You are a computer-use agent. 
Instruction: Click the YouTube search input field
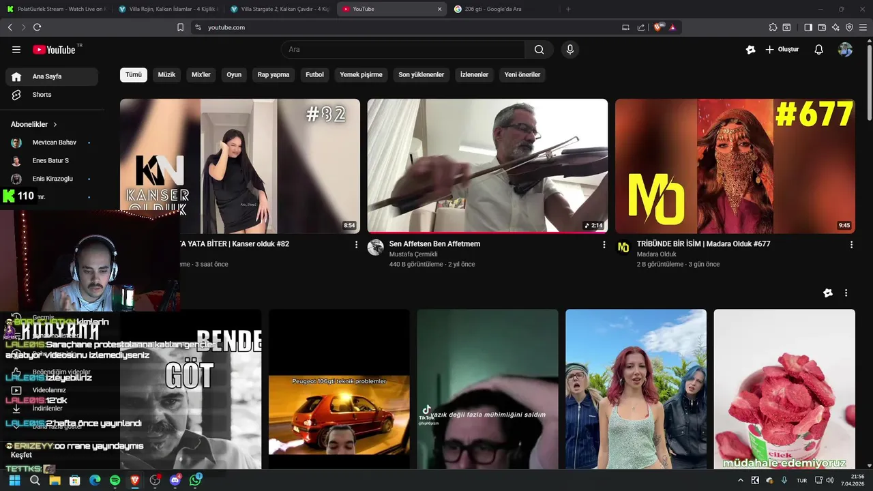(402, 49)
